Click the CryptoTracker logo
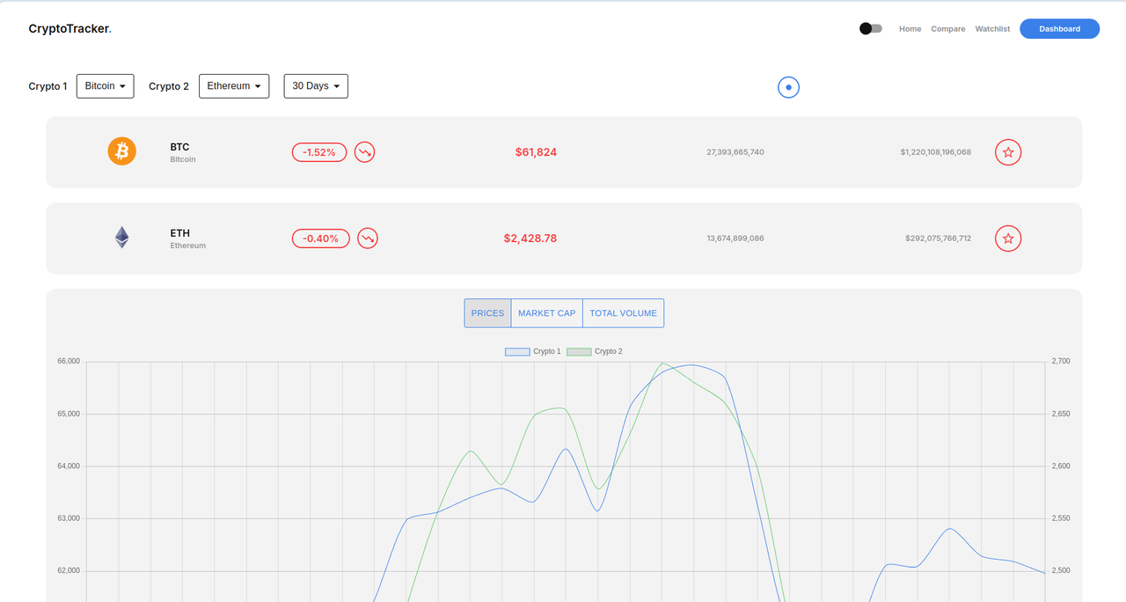This screenshot has height=602, width=1126. click(70, 29)
